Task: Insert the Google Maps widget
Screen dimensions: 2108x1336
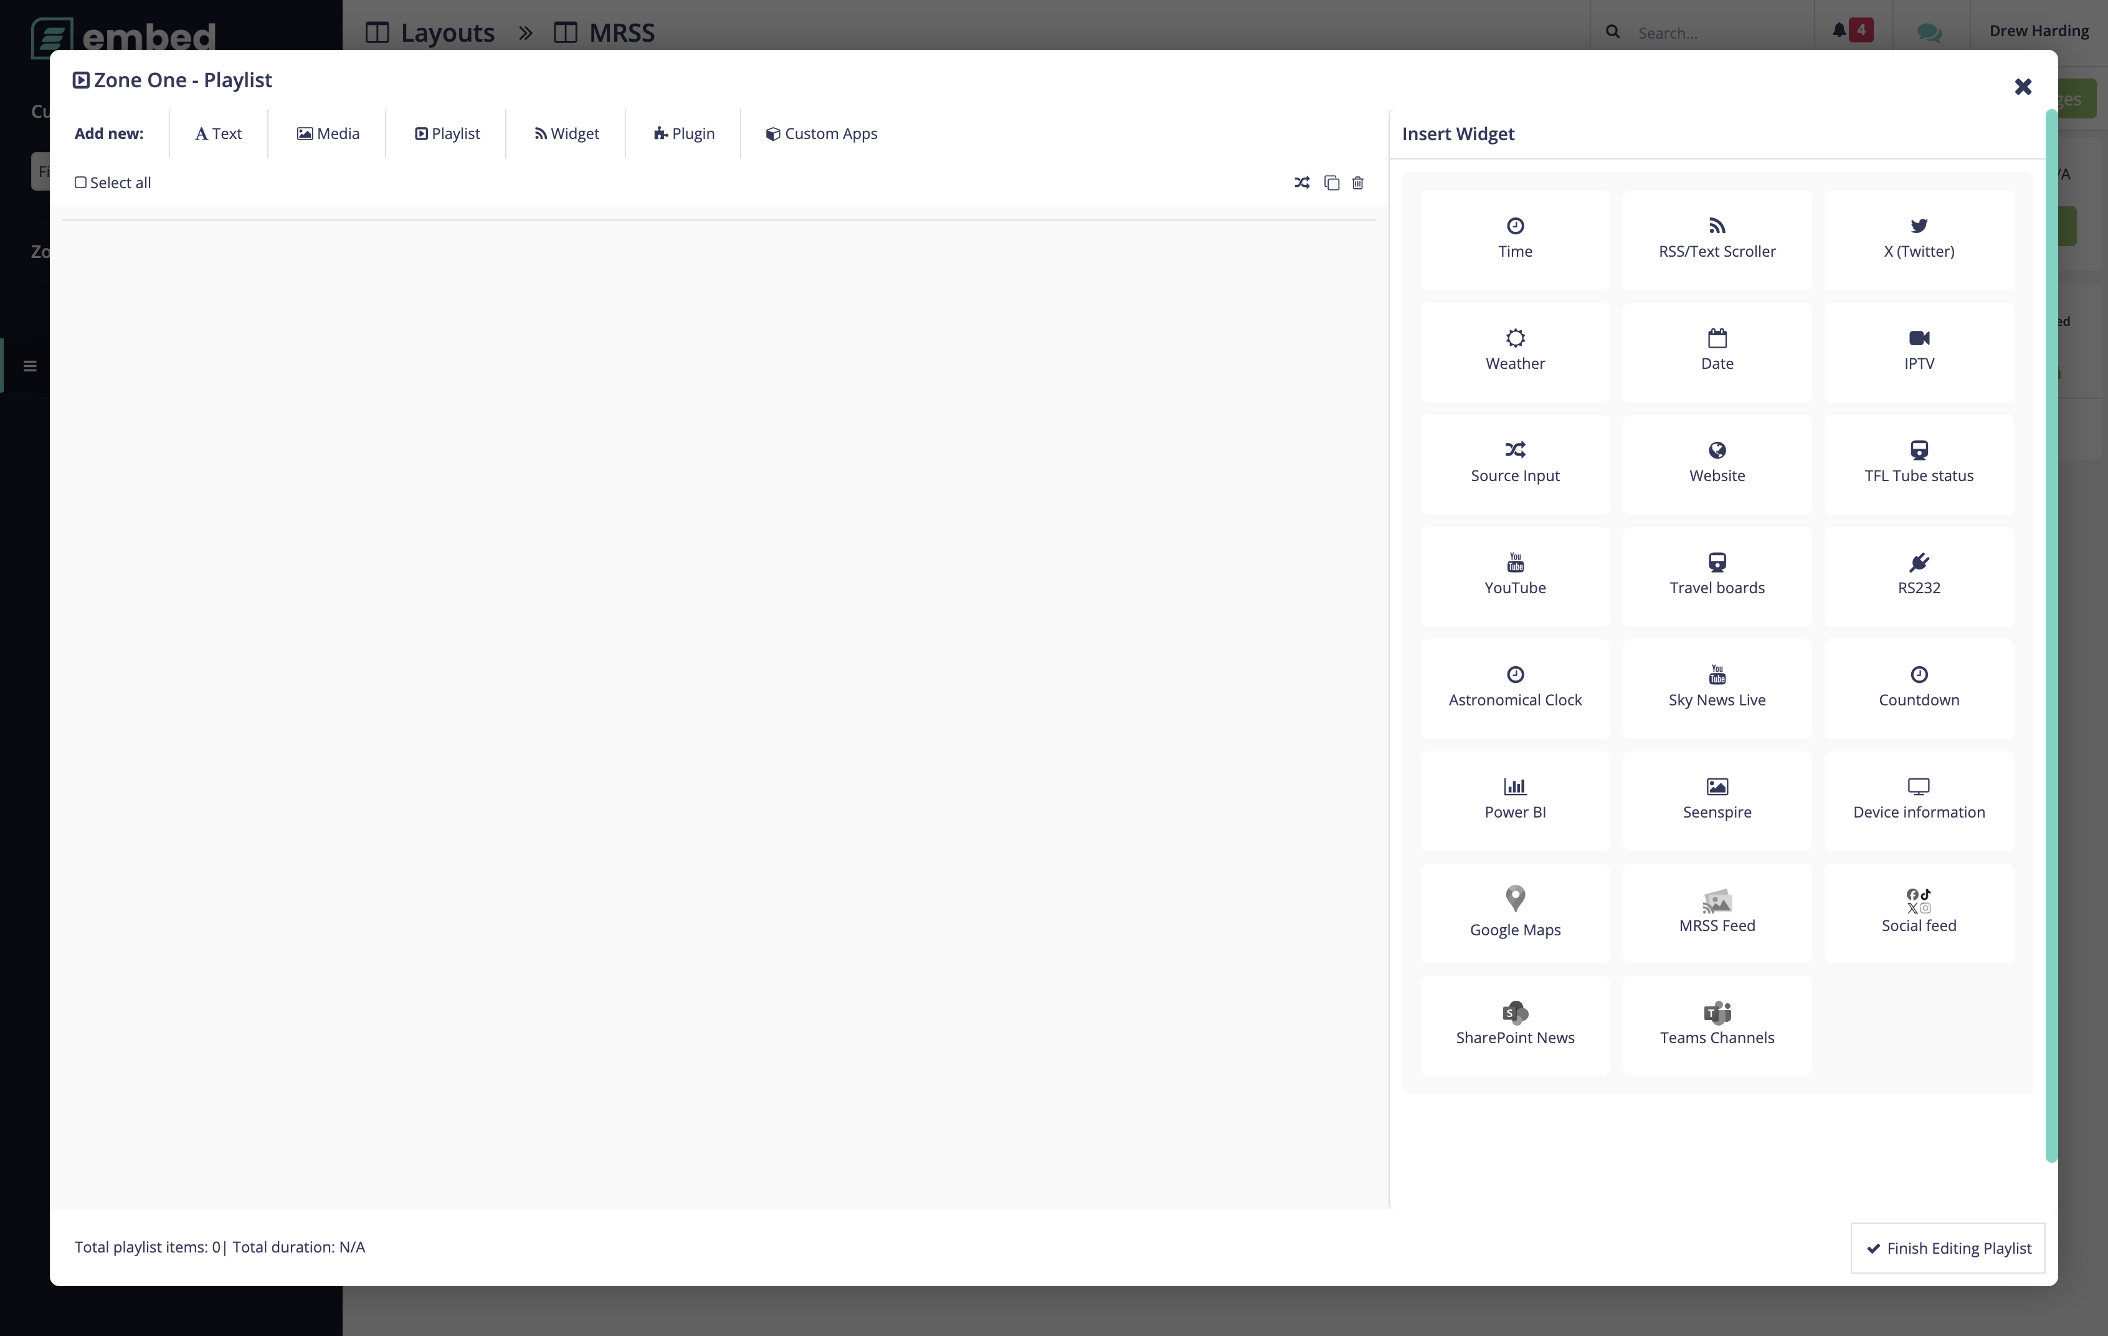Action: click(1514, 912)
